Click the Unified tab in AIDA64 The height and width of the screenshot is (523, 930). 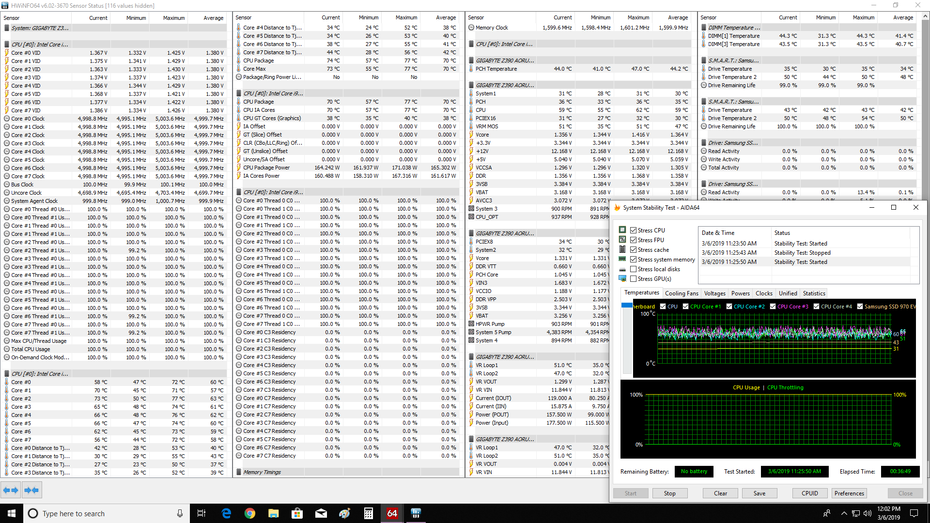pos(788,293)
